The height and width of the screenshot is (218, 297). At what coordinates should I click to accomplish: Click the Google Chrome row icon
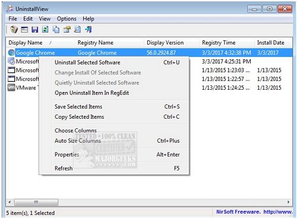click(x=11, y=53)
